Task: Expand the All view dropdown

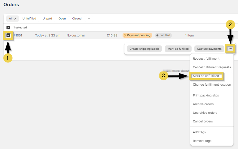Action: point(12,19)
